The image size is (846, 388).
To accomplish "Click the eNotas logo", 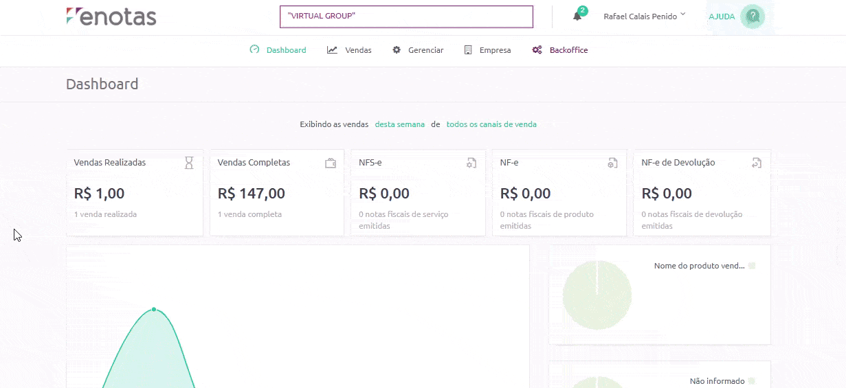I will 111,16.
